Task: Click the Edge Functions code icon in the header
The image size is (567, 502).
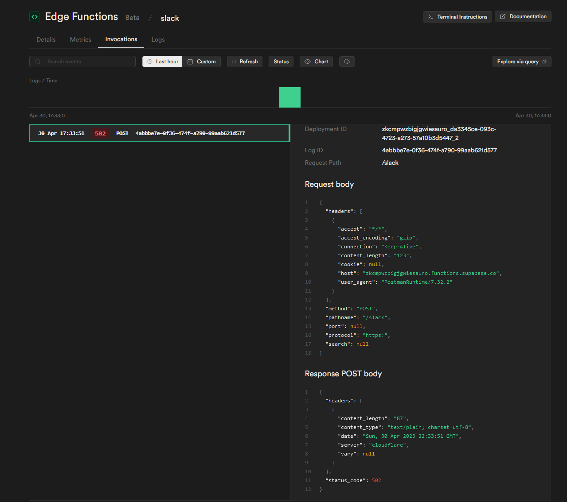Action: 34,16
